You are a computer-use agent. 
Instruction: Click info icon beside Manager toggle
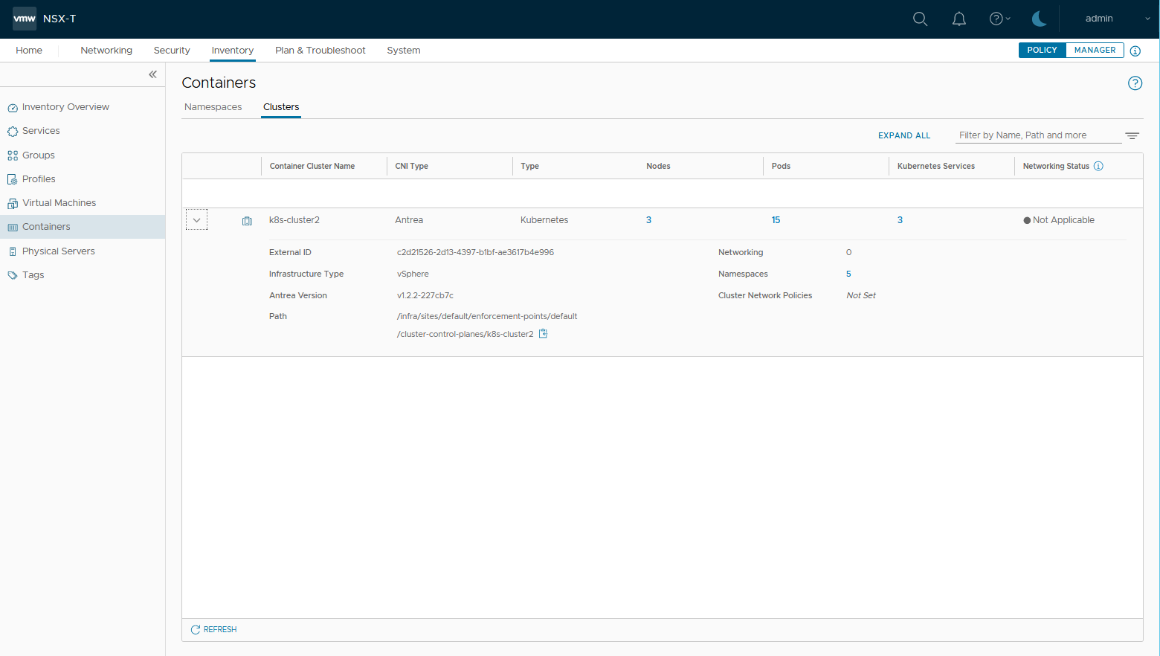point(1135,51)
